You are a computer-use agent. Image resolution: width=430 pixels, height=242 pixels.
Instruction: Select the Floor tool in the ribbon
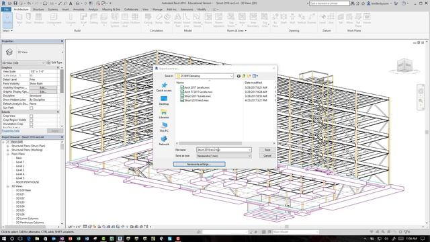[104, 19]
